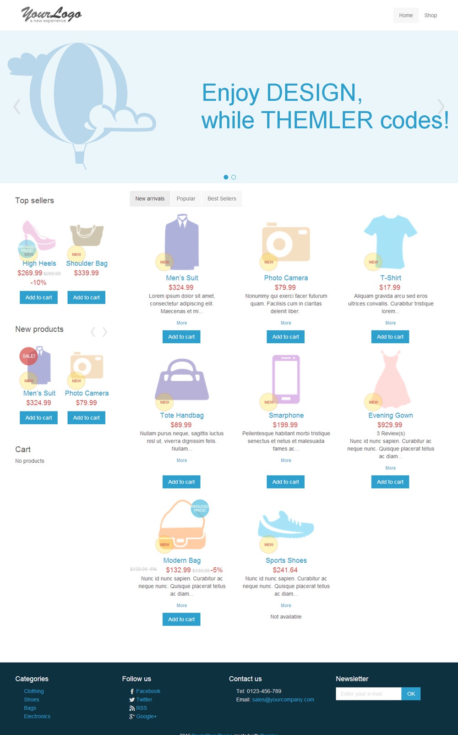This screenshot has width=458, height=735.
Task: Go to previous hero slider slide
Action: pyautogui.click(x=17, y=107)
